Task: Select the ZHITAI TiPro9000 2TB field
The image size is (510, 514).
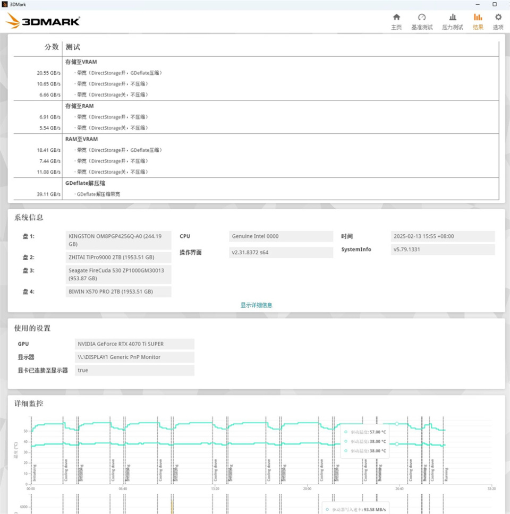Action: pos(118,258)
